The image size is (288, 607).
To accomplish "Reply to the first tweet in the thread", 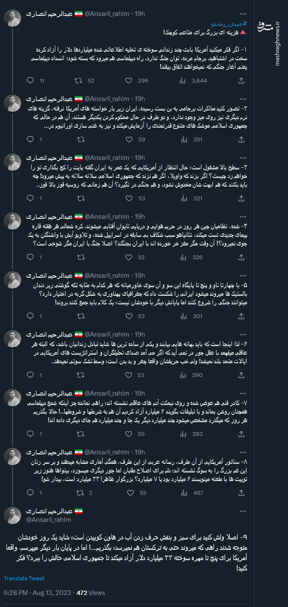I will tap(29, 80).
